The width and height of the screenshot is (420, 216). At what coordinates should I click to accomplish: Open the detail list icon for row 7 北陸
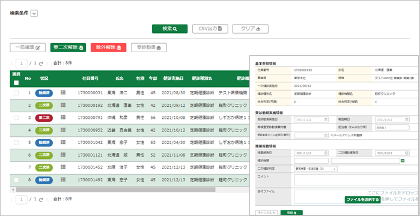click(63, 167)
